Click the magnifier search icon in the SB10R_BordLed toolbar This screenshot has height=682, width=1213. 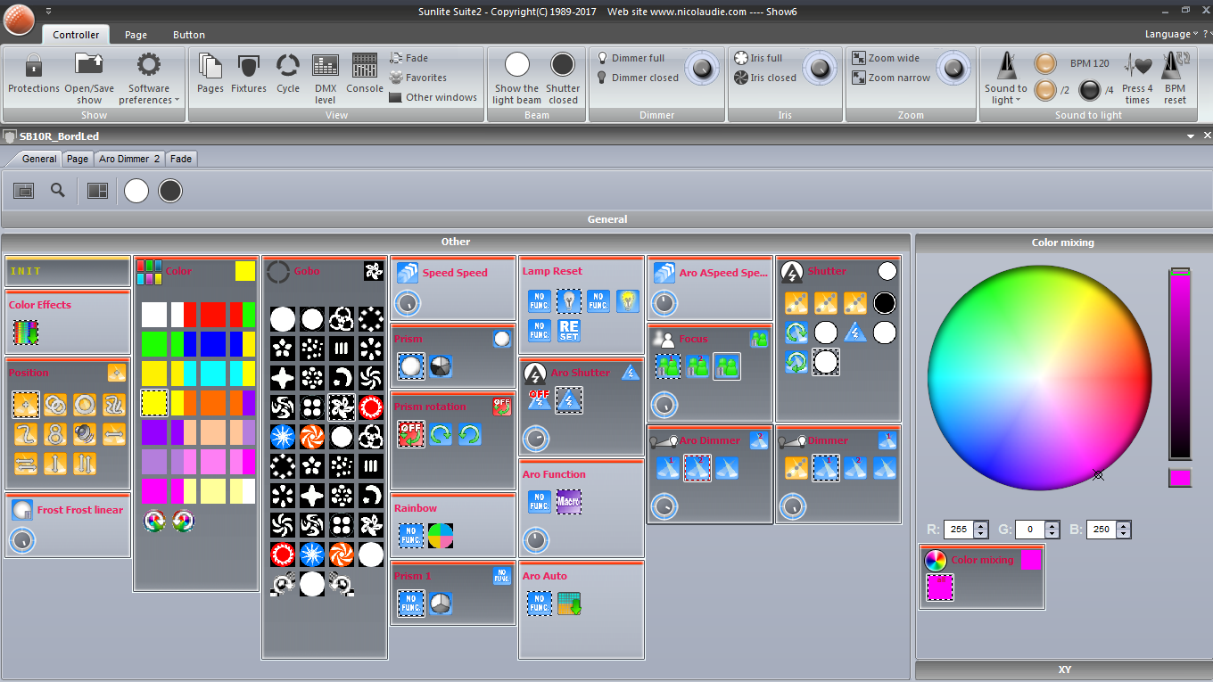click(58, 190)
